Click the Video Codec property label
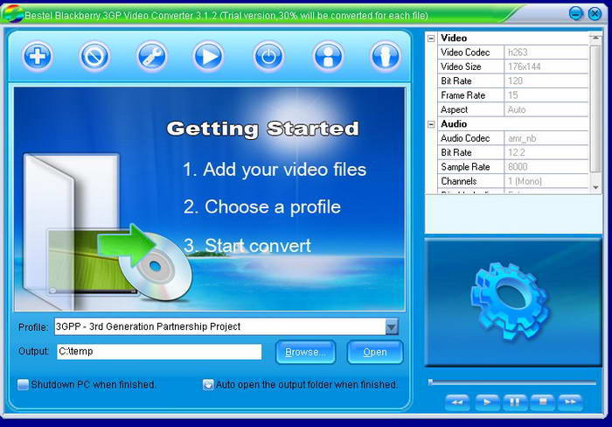Image resolution: width=612 pixels, height=427 pixels. pyautogui.click(x=465, y=52)
